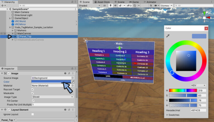Open object picker for Material field
Viewport: 214px width, 122px height.
coord(73,85)
